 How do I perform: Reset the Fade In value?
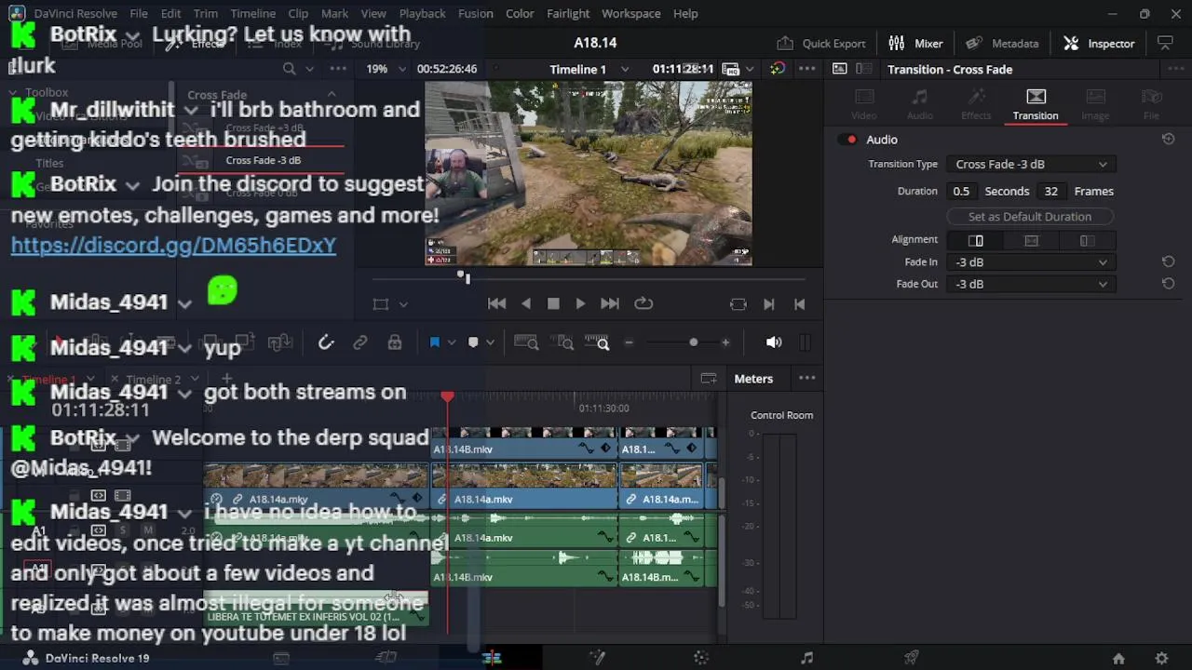[x=1168, y=262]
